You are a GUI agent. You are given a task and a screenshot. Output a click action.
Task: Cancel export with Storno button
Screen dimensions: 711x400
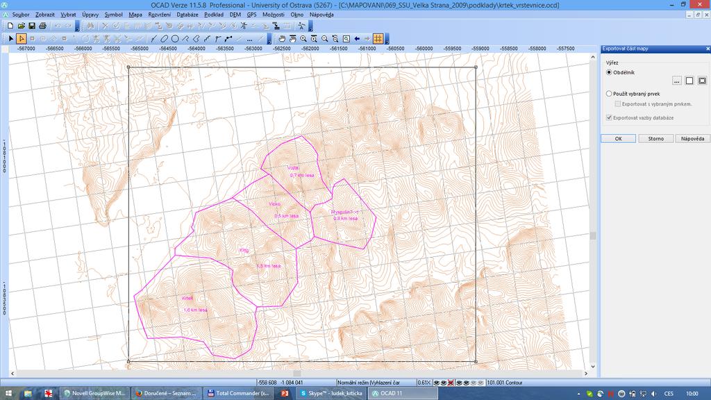pyautogui.click(x=655, y=138)
